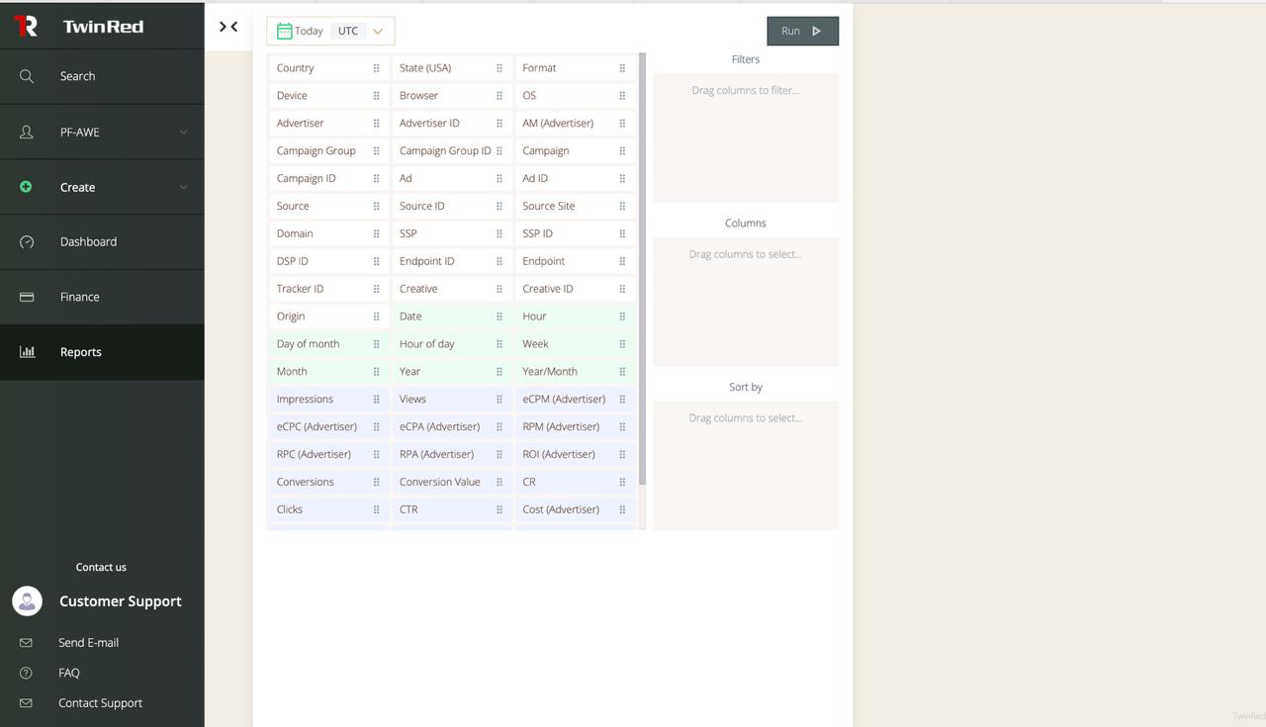Click the Dashboard gauge icon
Image resolution: width=1266 pixels, height=727 pixels.
click(x=27, y=241)
